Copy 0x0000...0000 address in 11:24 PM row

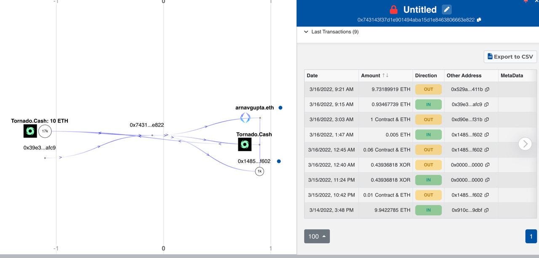pyautogui.click(x=487, y=180)
